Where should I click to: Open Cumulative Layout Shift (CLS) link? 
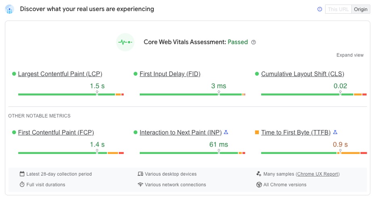tap(302, 74)
